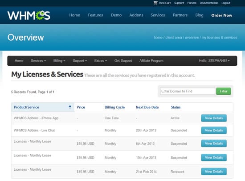This screenshot has height=181, width=245.
Task: Click the Enter Domain to Find field
Action: [188, 91]
